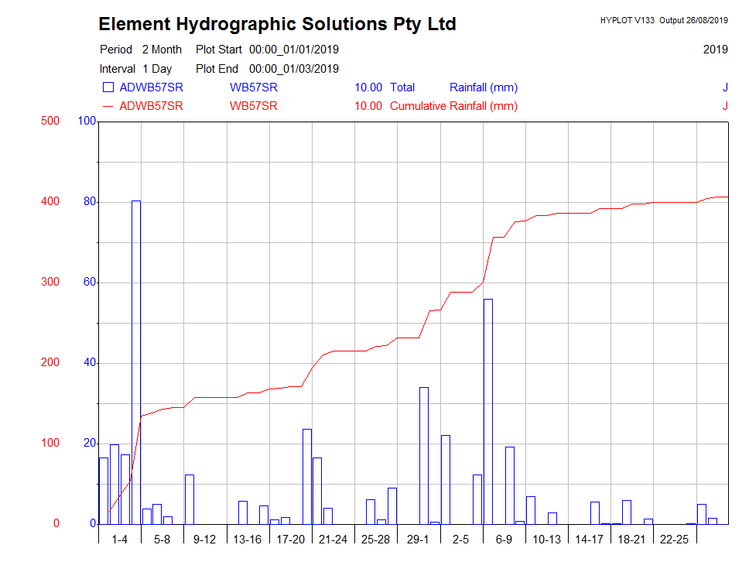Viewport: 749px width, 562px height.
Task: Select the 13-16 date label on x-axis
Action: [x=246, y=538]
